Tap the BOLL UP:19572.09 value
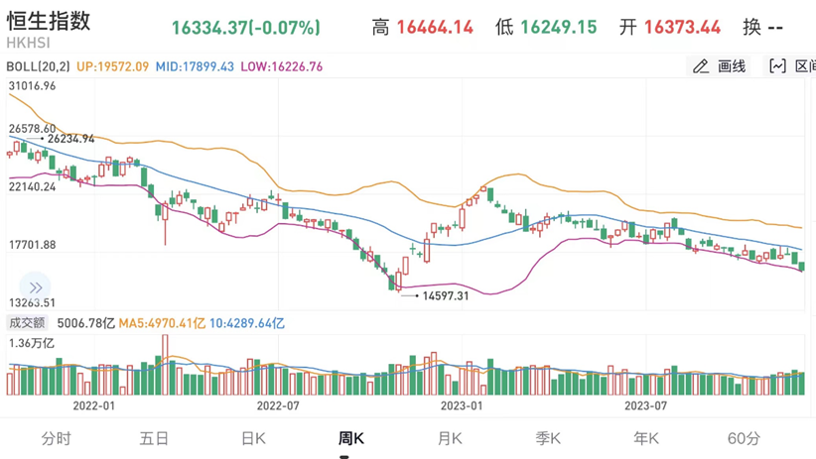816x459 pixels. (112, 66)
